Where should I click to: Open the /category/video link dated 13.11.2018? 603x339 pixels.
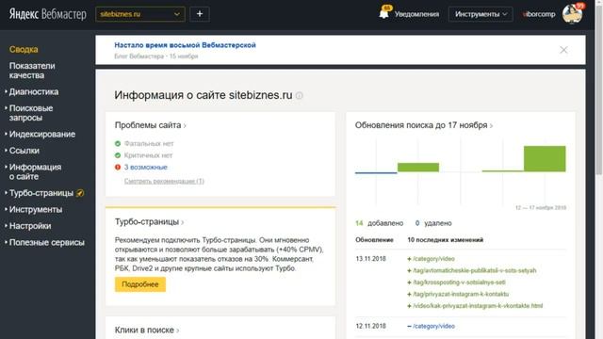(433, 259)
